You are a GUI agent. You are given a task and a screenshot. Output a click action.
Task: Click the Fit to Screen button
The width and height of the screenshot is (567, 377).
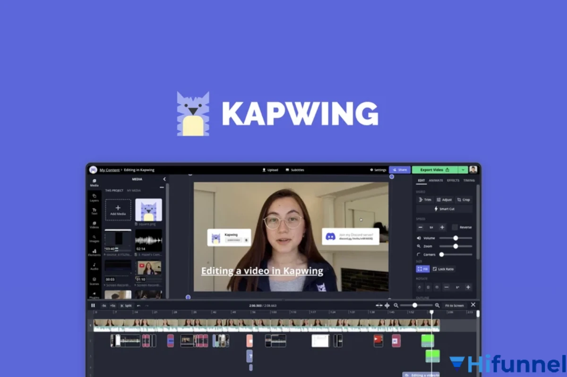(455, 306)
